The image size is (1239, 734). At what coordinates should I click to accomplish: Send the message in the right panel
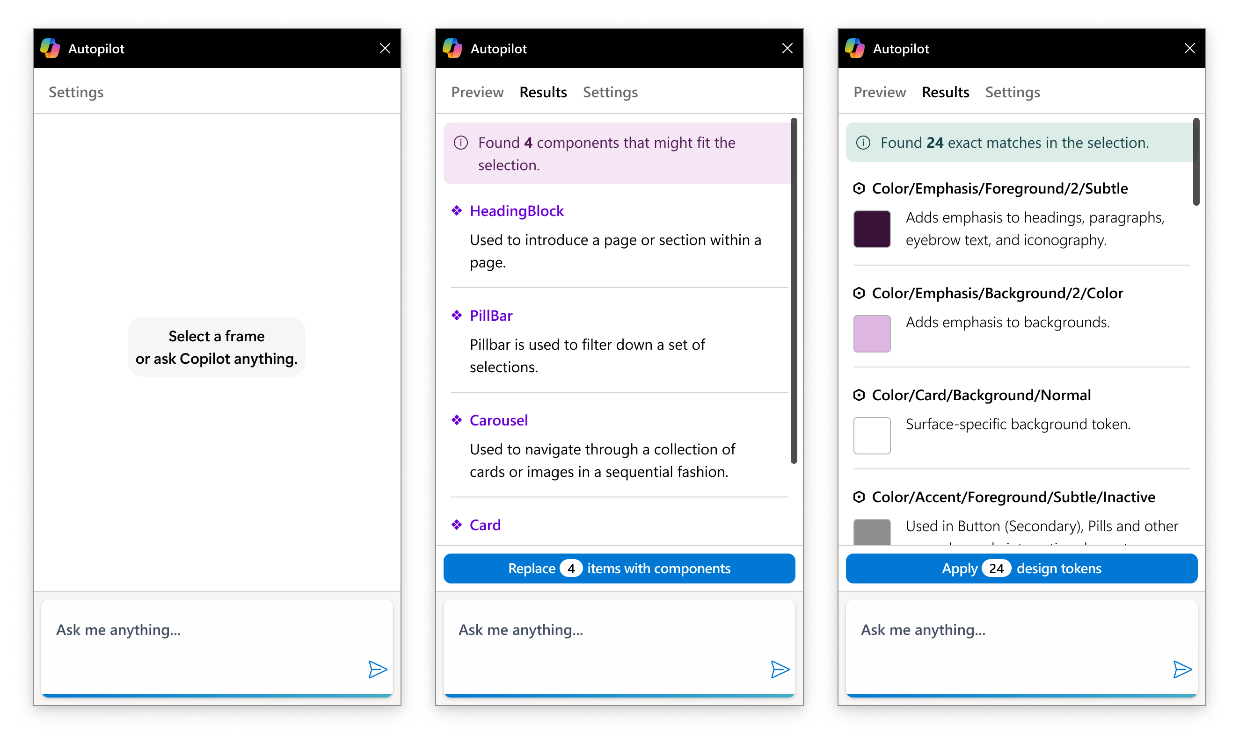pyautogui.click(x=1182, y=669)
